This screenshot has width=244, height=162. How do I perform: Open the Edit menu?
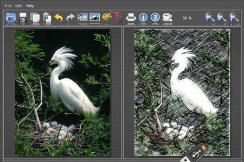click(19, 6)
